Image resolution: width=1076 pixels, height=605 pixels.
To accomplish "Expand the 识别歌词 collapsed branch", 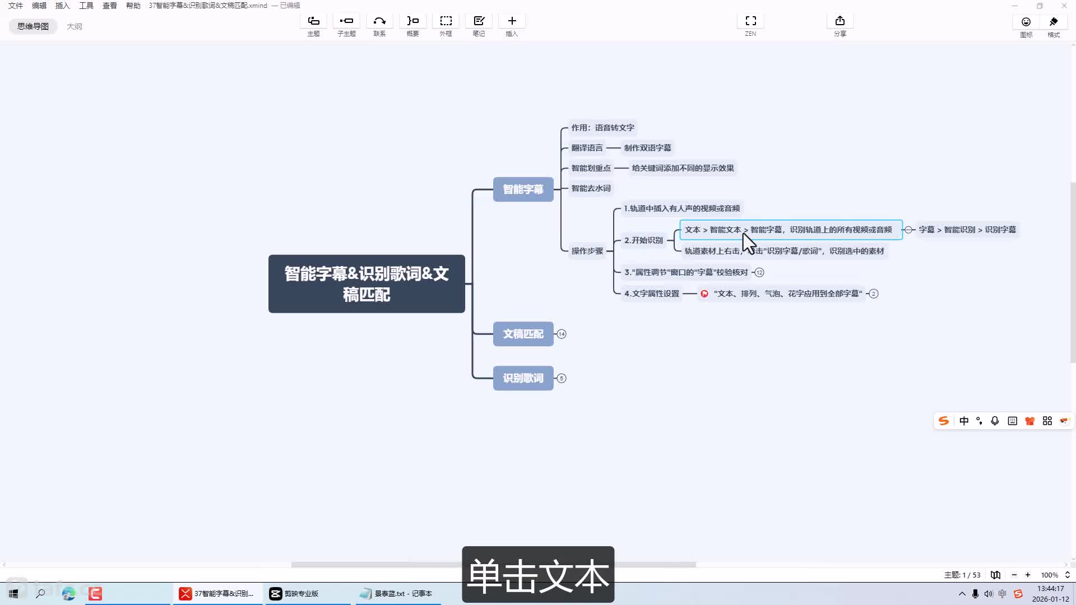I will [562, 379].
